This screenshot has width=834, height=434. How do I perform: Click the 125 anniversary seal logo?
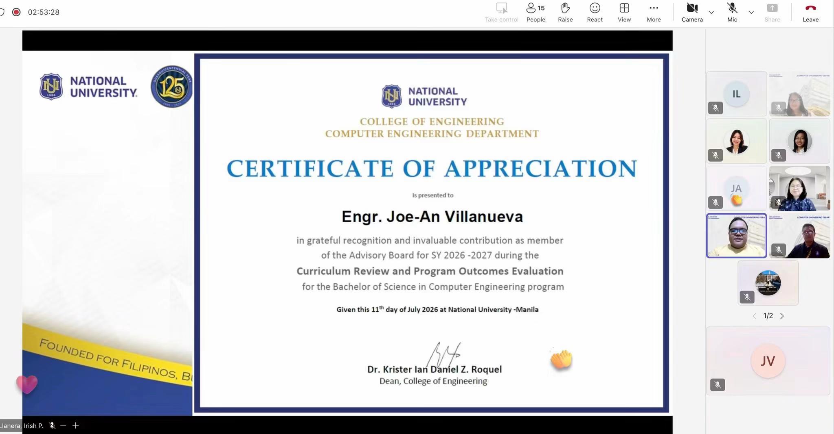(171, 86)
